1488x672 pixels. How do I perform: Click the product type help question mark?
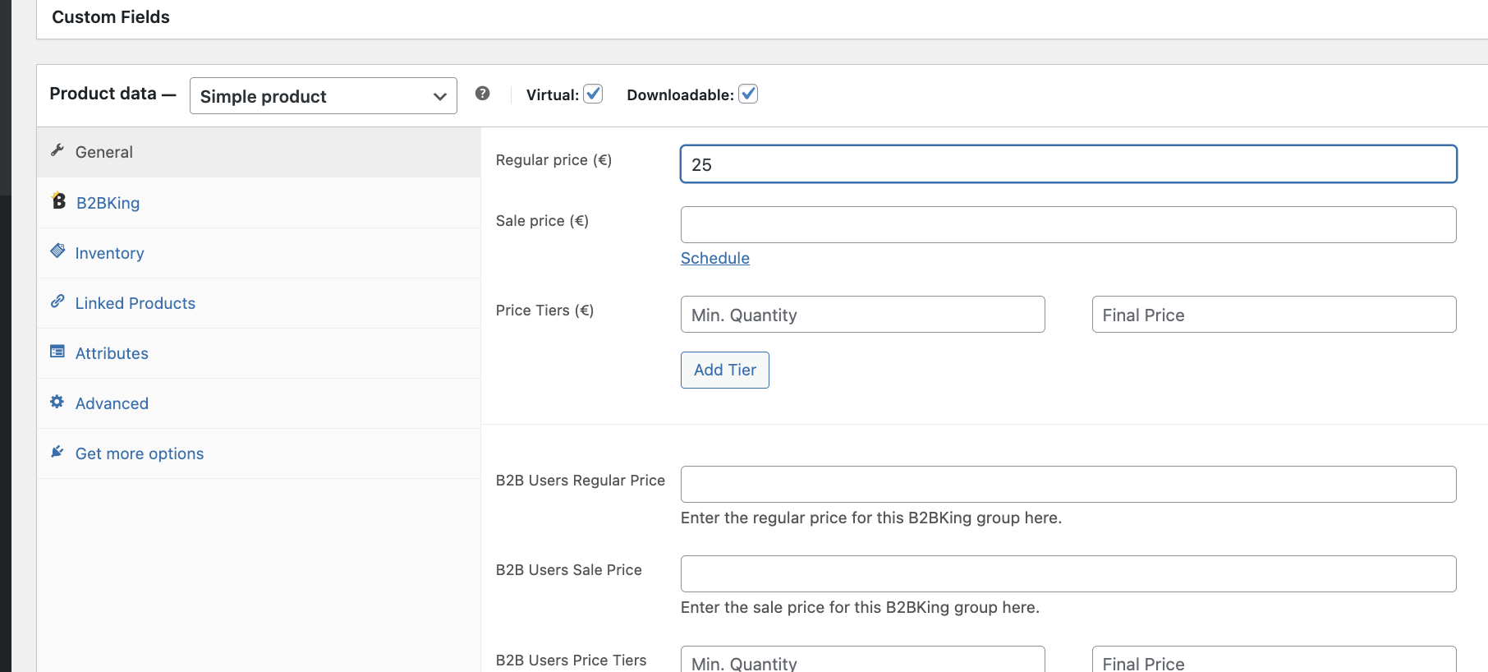tap(483, 94)
